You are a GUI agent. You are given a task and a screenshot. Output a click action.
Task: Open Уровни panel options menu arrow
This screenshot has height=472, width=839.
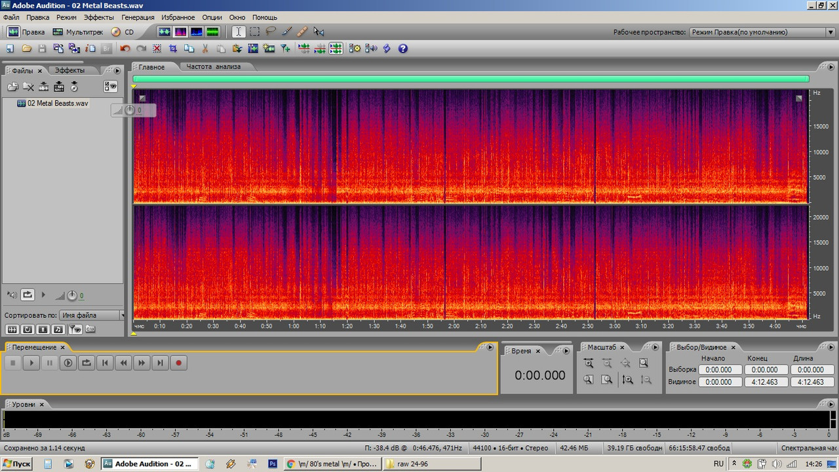click(x=830, y=404)
